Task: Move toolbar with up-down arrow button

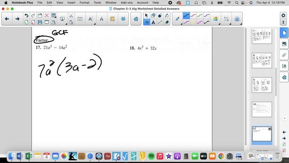Action: 283,22
